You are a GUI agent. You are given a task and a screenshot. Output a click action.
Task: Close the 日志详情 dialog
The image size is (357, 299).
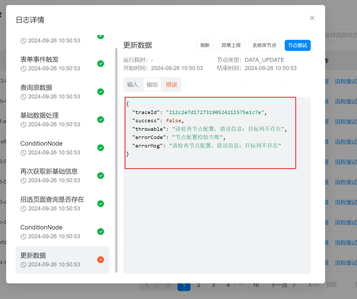pos(312,18)
